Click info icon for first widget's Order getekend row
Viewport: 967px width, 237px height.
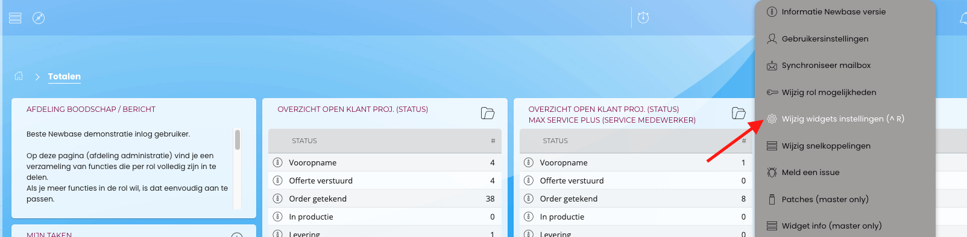278,199
